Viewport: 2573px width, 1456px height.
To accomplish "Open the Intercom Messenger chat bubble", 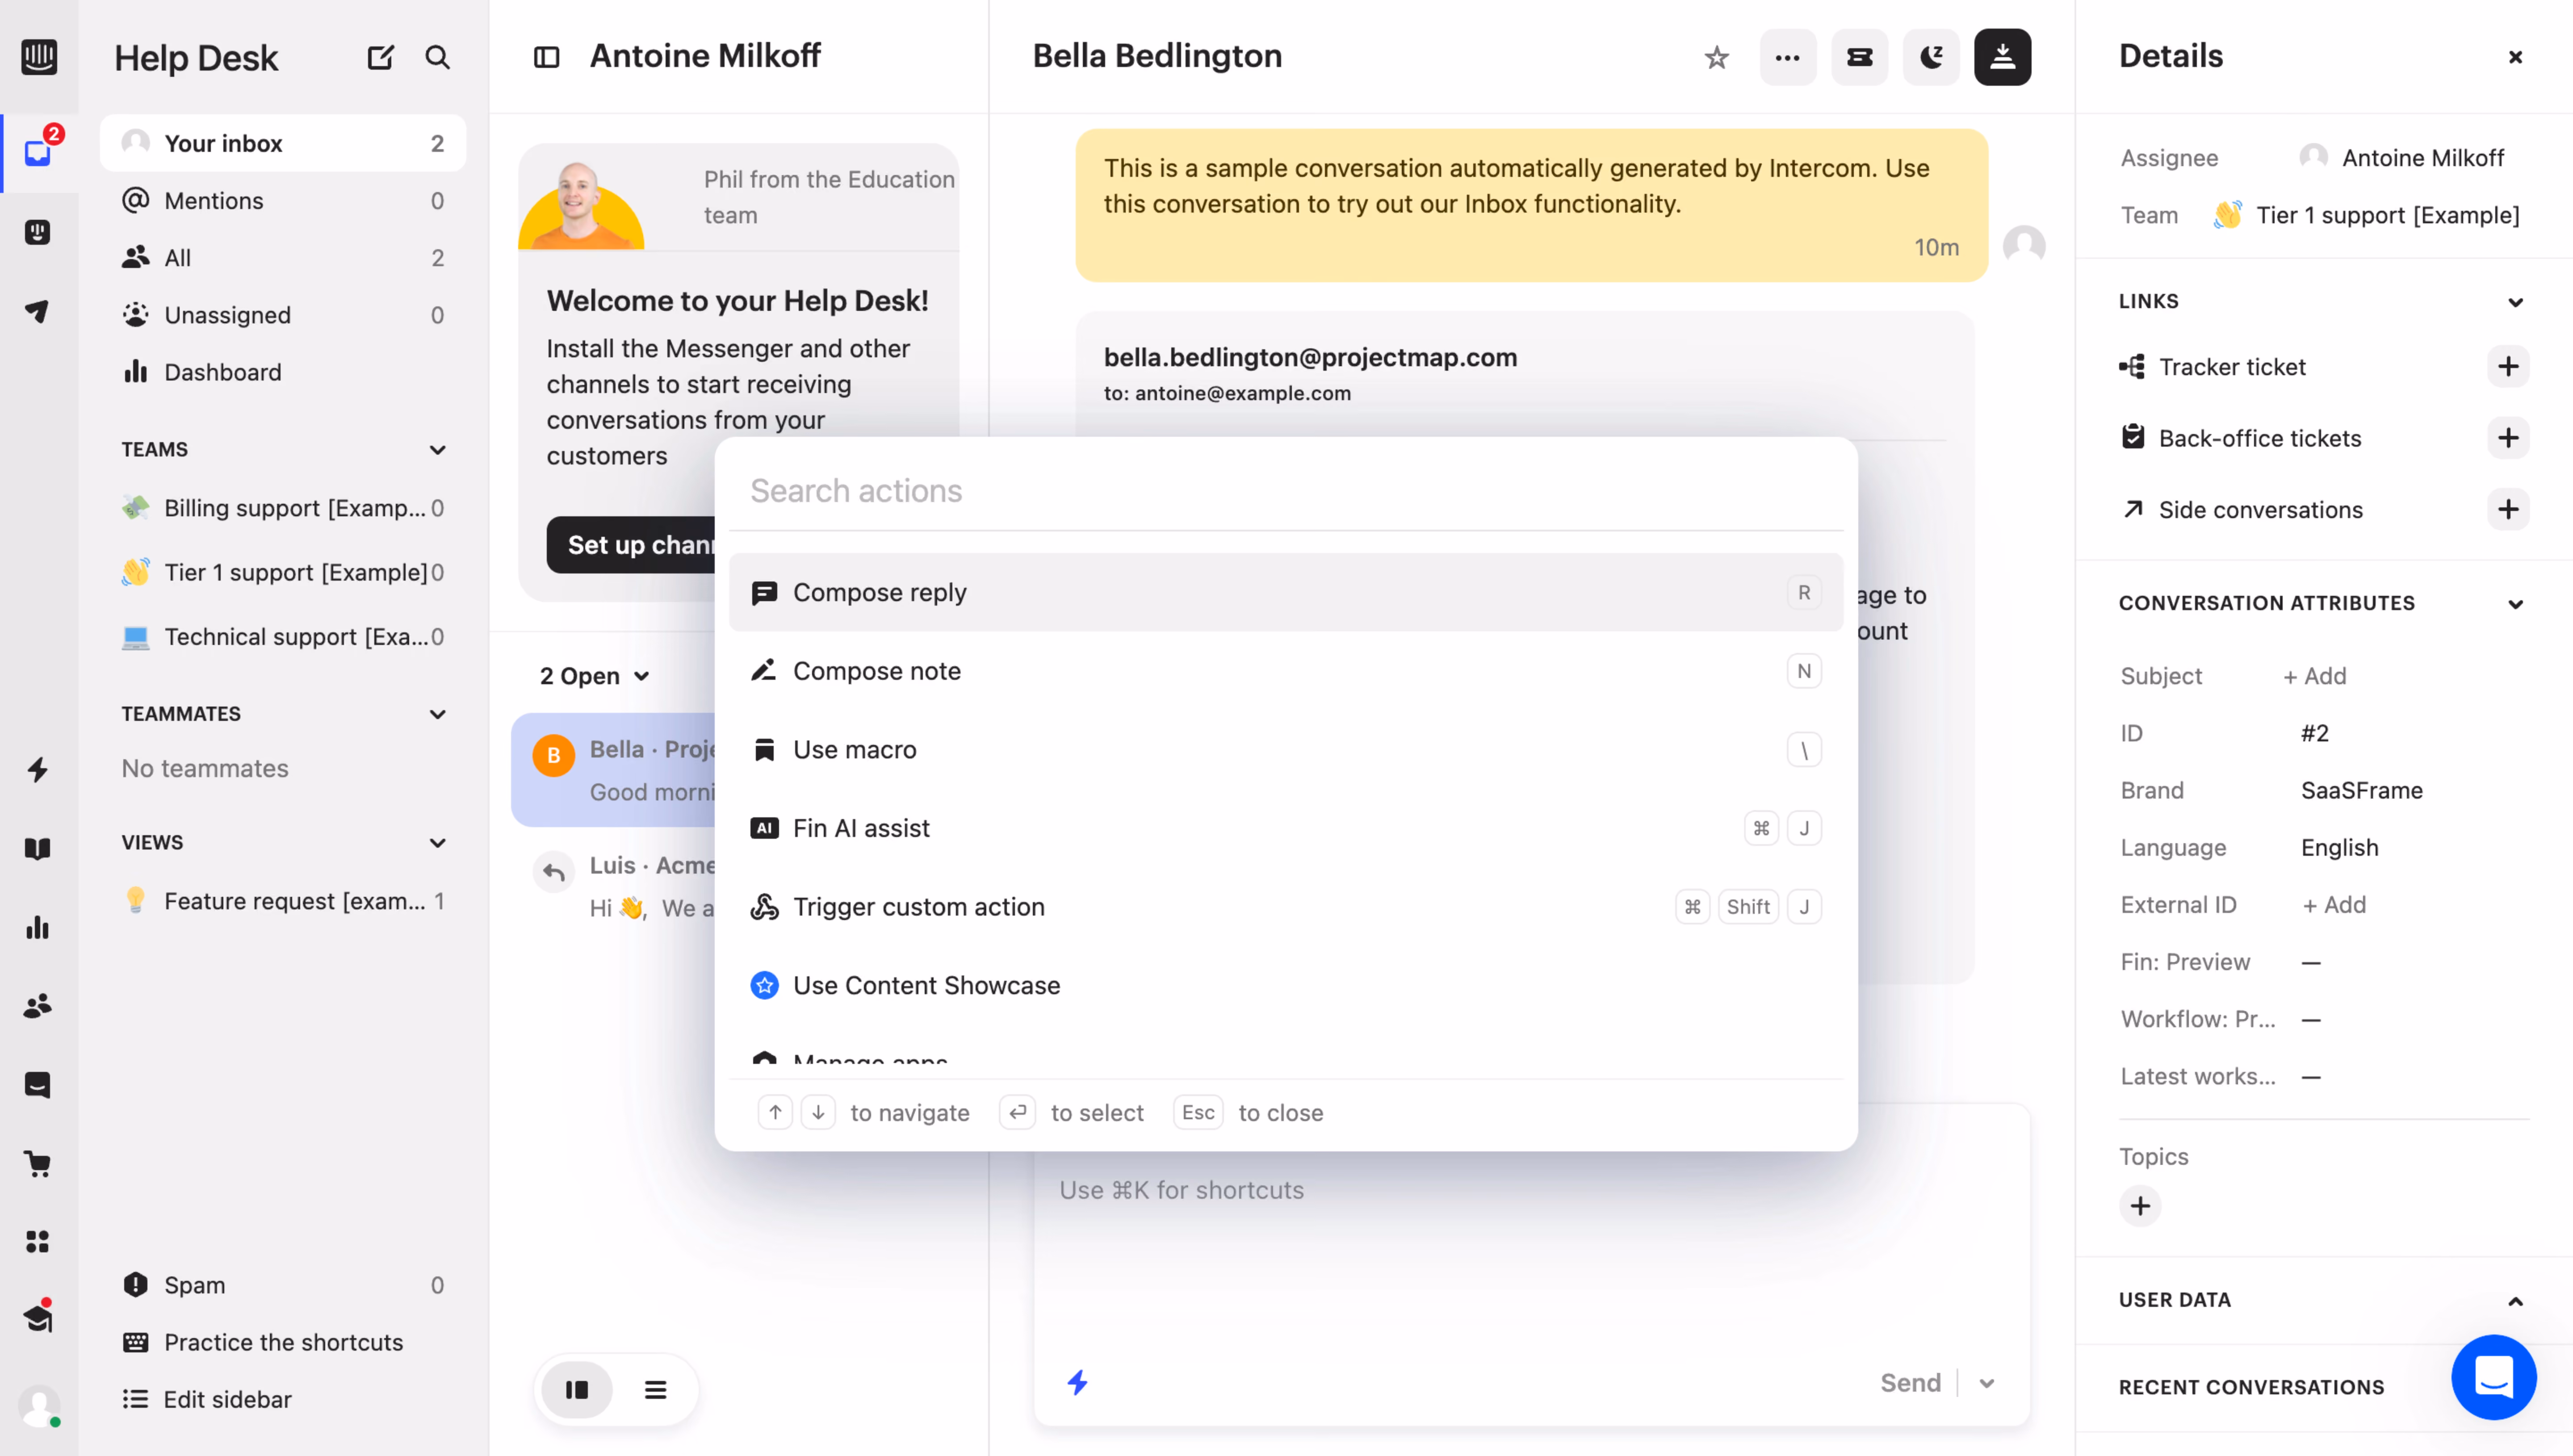I will click(x=2493, y=1377).
